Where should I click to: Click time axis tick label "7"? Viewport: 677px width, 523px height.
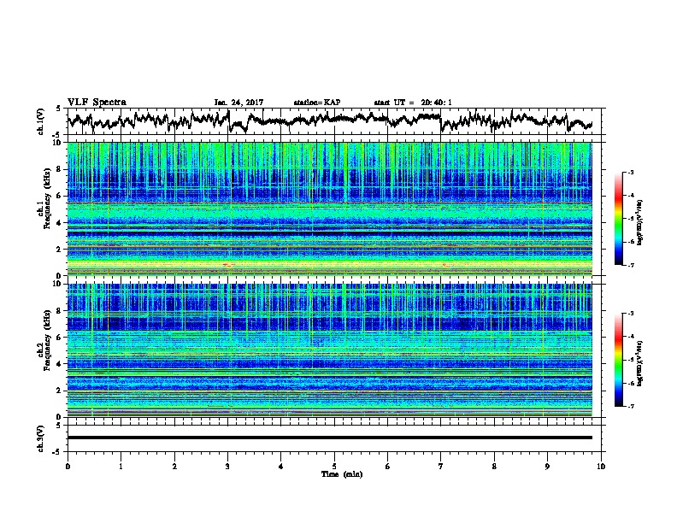click(441, 466)
